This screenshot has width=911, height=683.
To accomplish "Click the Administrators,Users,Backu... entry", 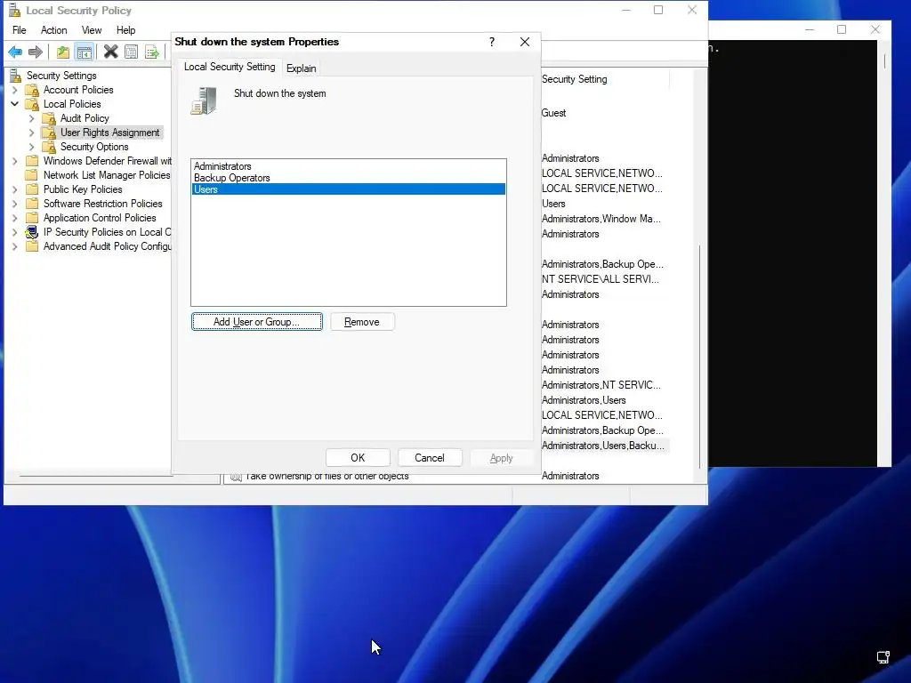I will [x=603, y=446].
